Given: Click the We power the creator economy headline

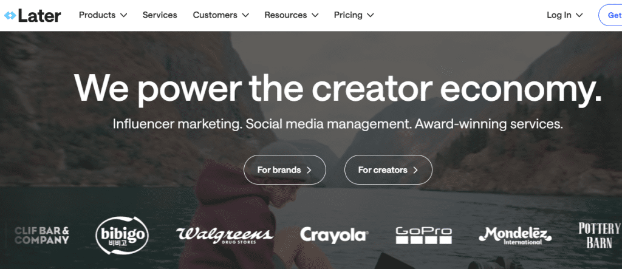Looking at the screenshot, I should coord(338,89).
